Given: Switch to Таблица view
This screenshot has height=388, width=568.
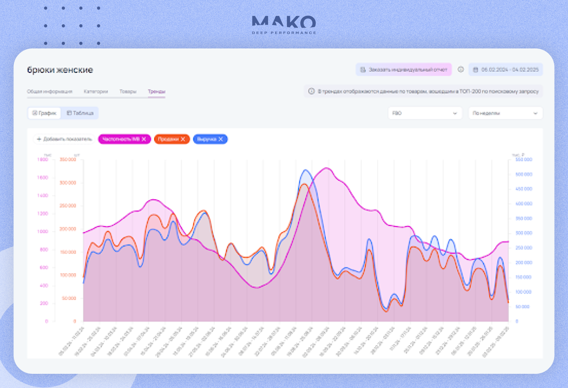Looking at the screenshot, I should point(80,113).
